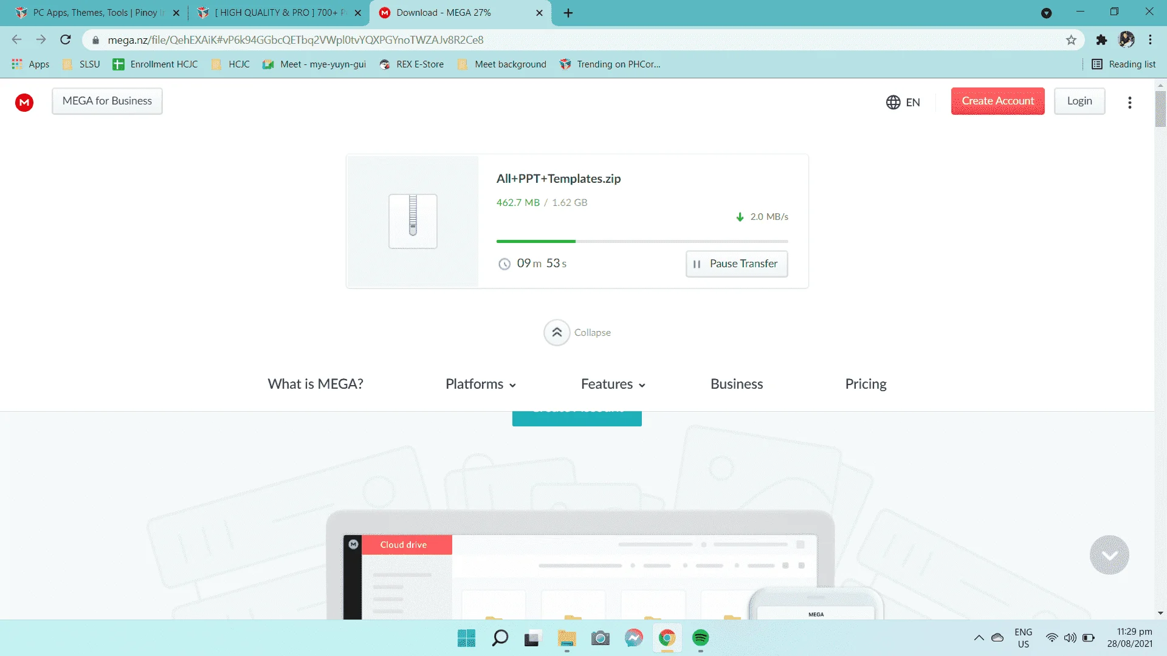
Task: Open a new browser tab
Action: (x=568, y=13)
